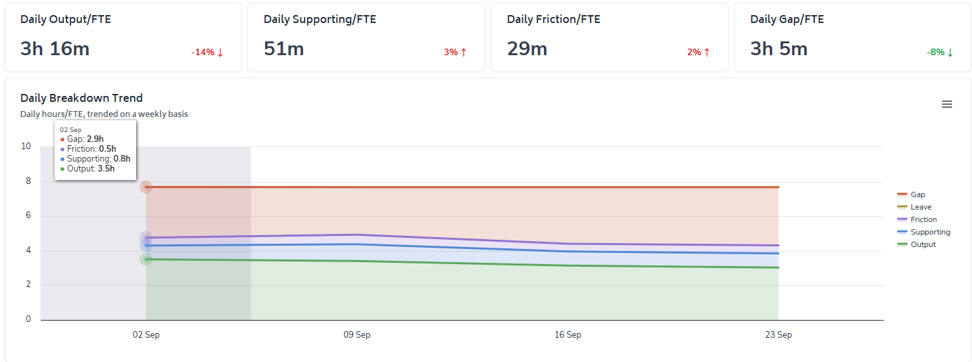Click the Output data point on 02 Sep

[146, 260]
